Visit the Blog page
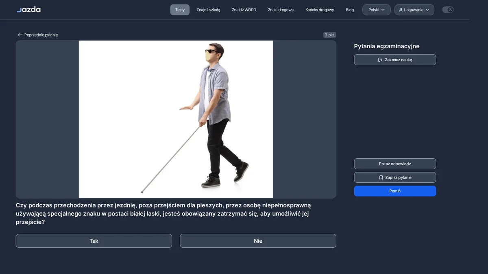Viewport: 488px width, 274px height. (350, 10)
